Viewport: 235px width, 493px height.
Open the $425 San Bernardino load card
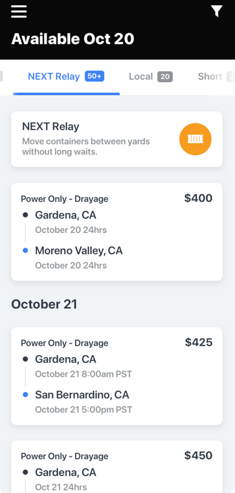pos(117,376)
